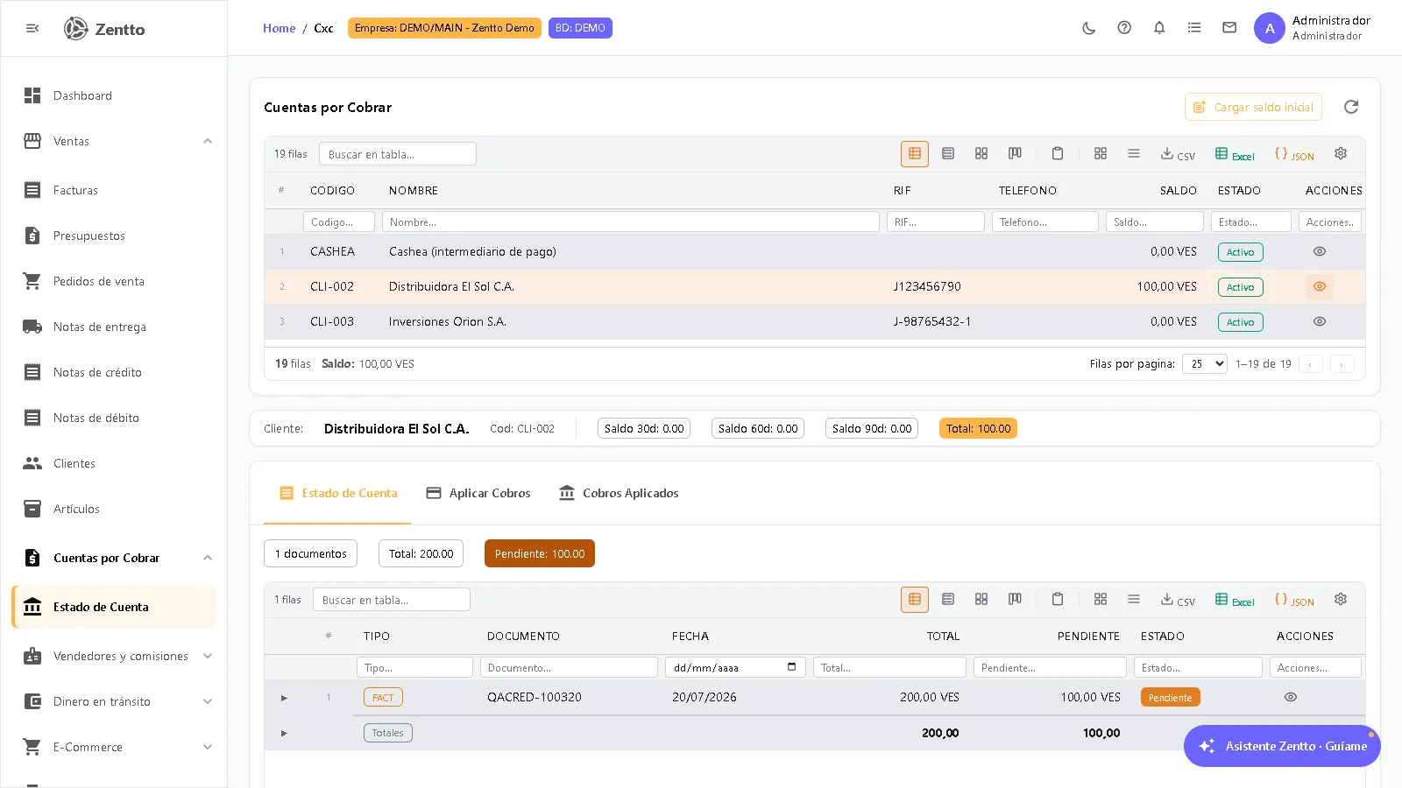The height and width of the screenshot is (788, 1402).
Task: Open Dashboard from the sidebar
Action: pyautogui.click(x=114, y=95)
